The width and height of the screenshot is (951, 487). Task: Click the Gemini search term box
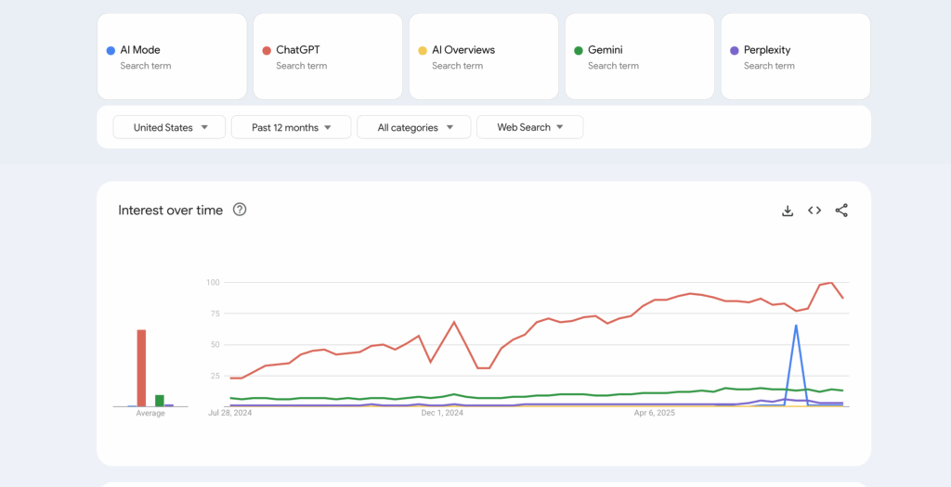640,57
